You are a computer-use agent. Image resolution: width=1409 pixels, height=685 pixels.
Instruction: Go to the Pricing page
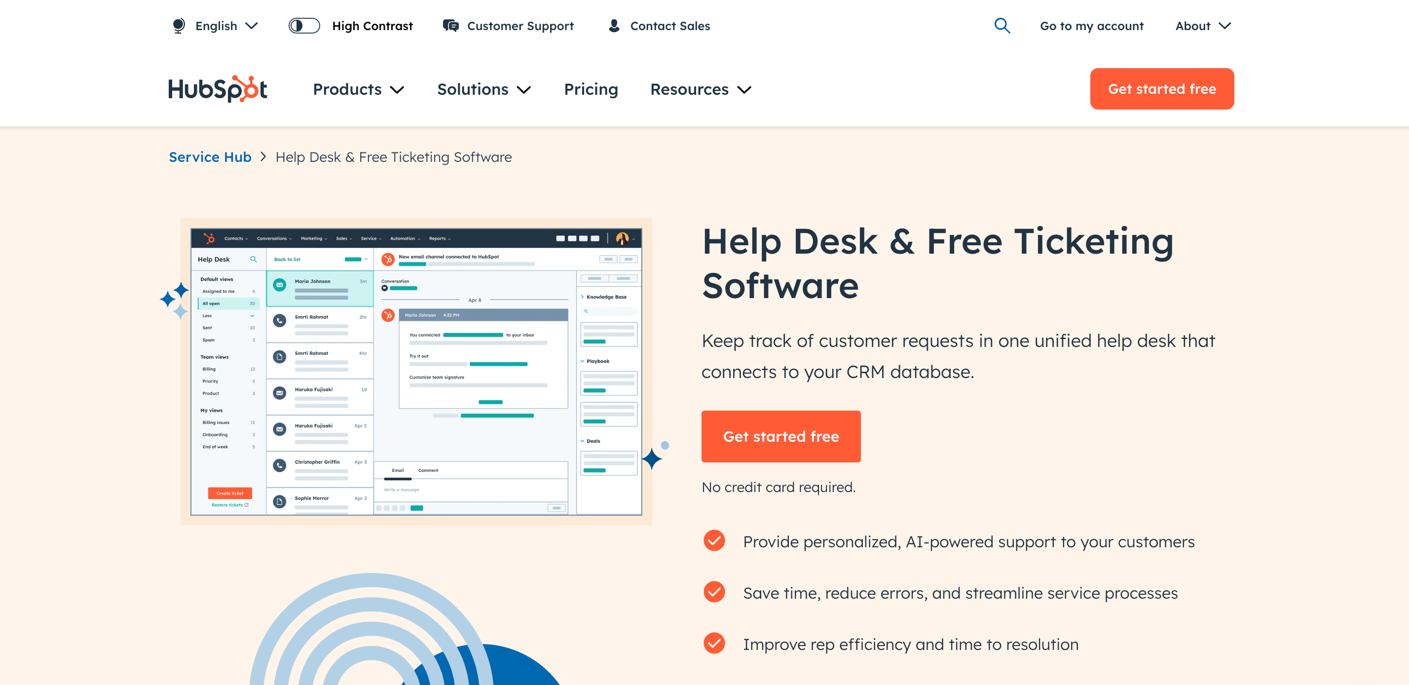point(591,89)
